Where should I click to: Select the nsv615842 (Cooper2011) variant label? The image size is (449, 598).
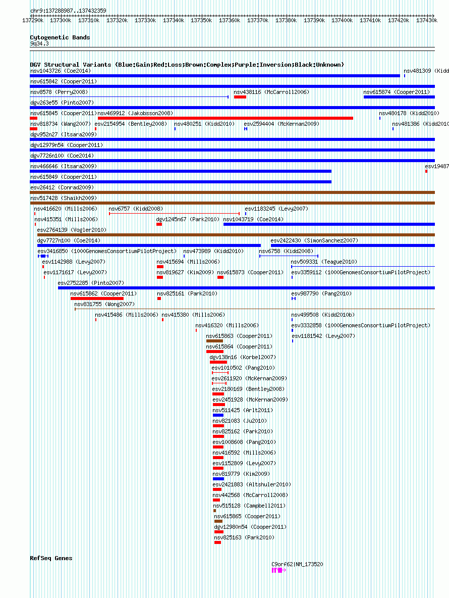tap(63, 82)
